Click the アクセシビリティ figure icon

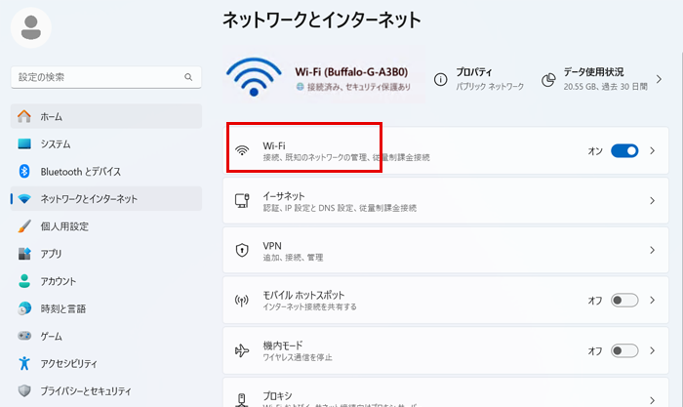[x=24, y=363]
